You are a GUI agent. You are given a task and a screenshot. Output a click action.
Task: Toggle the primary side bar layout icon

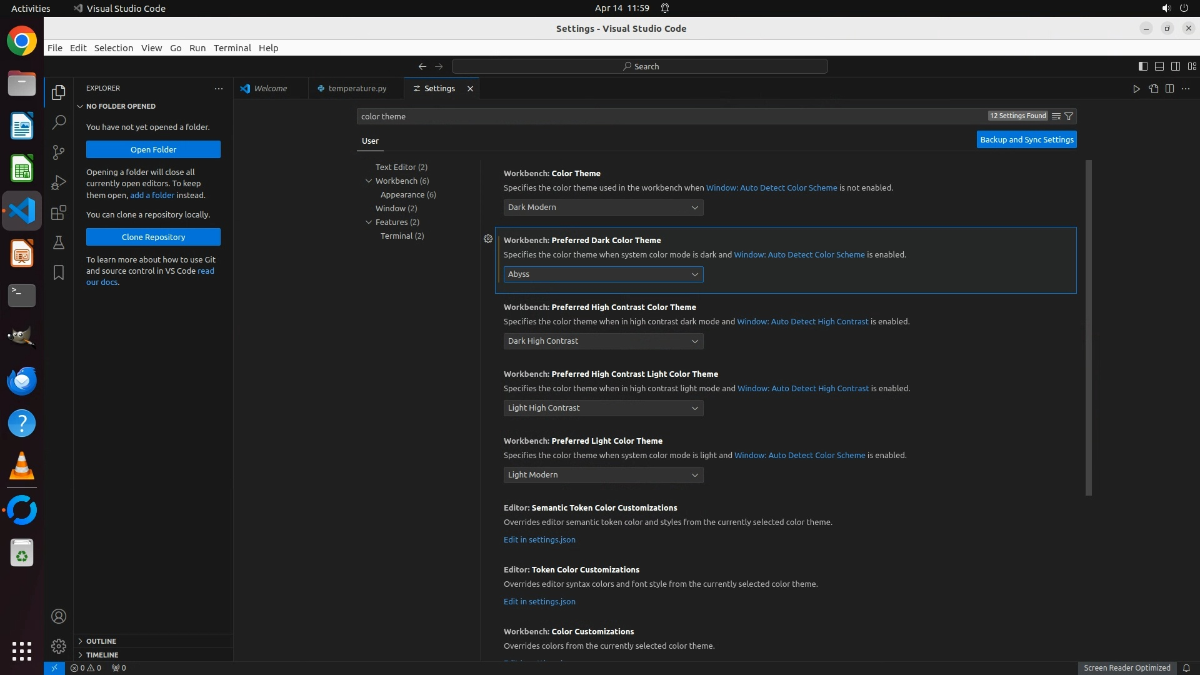pyautogui.click(x=1142, y=66)
